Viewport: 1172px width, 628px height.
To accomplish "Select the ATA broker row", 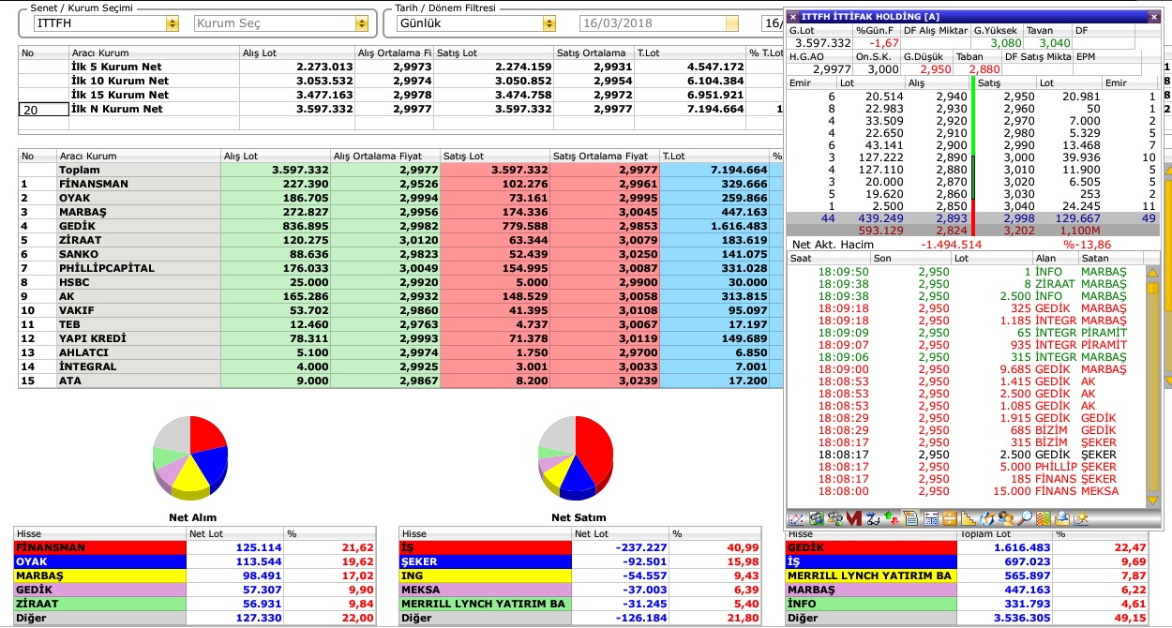I will 401,381.
